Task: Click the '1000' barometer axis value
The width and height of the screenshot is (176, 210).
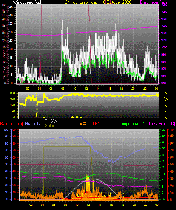Action: (164, 47)
